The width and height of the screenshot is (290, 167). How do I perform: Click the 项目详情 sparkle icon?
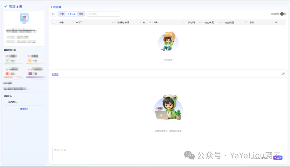point(6,7)
